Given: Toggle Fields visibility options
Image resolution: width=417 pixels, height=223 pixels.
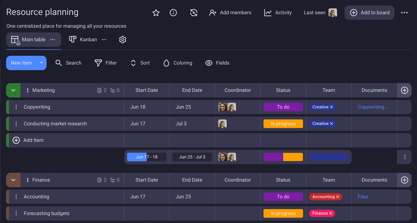Looking at the screenshot, I should (x=217, y=63).
